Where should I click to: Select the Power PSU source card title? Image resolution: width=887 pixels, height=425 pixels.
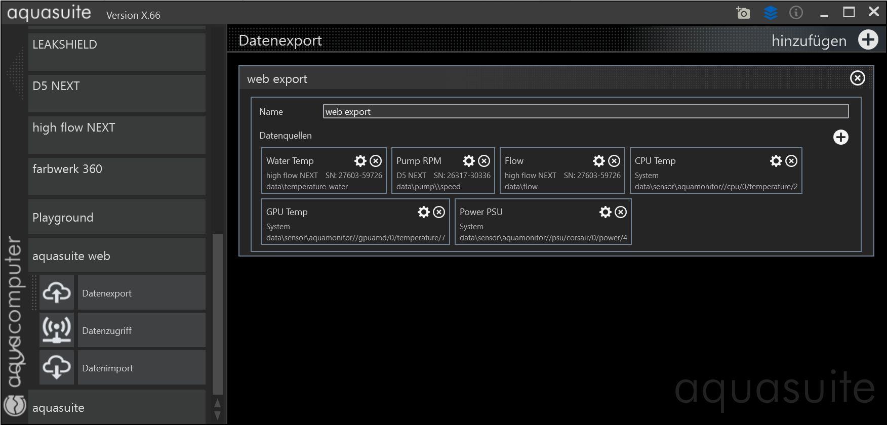point(481,212)
